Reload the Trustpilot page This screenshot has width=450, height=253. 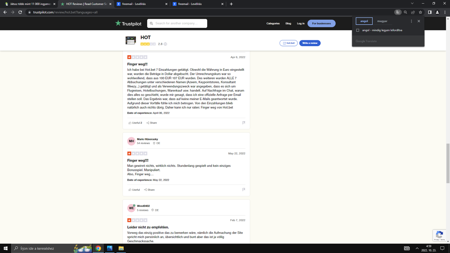tap(20, 12)
